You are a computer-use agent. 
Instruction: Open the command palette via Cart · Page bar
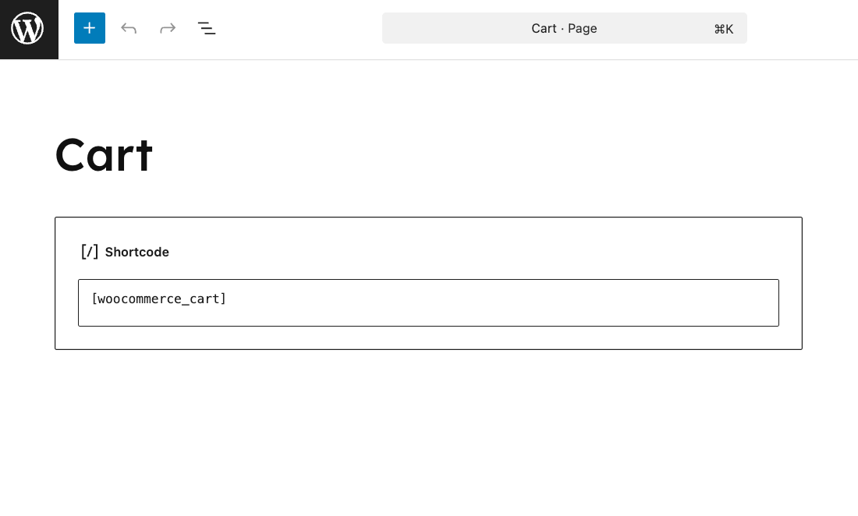(x=564, y=28)
